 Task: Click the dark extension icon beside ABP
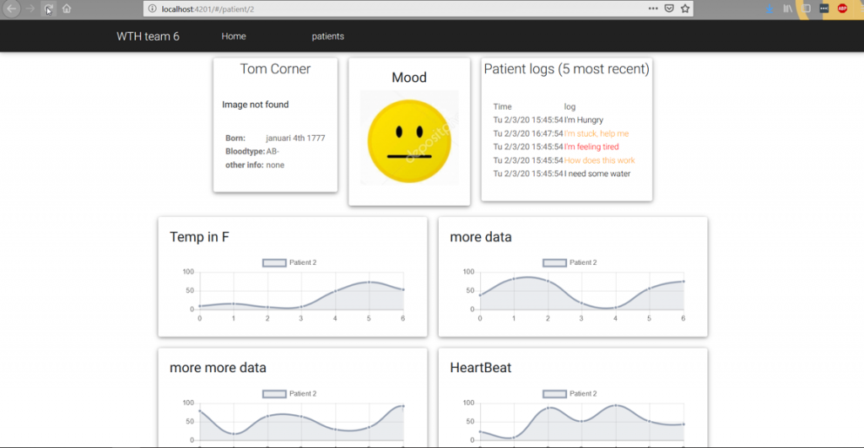coord(824,8)
